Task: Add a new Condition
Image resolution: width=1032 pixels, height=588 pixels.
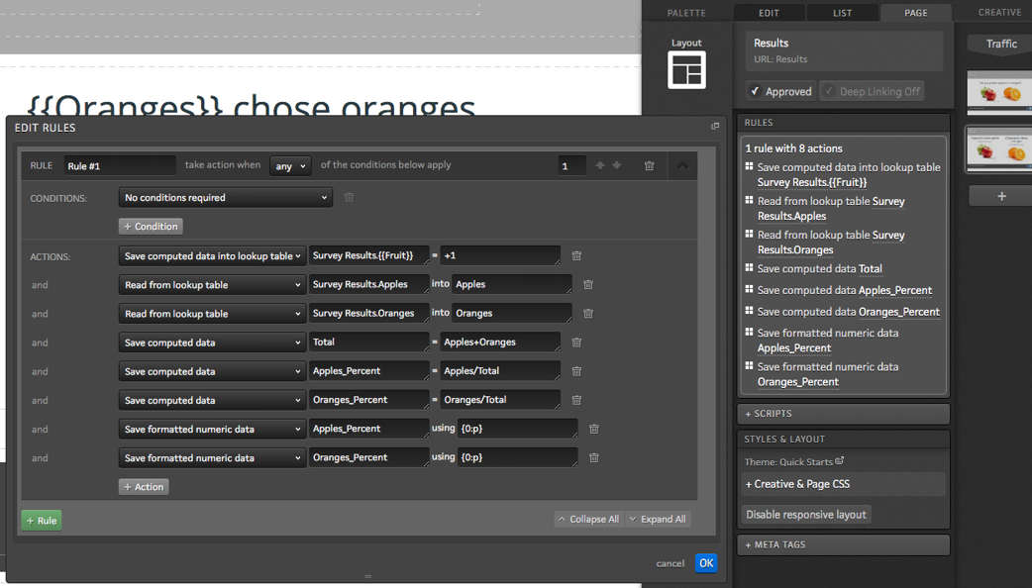Action: [151, 227]
